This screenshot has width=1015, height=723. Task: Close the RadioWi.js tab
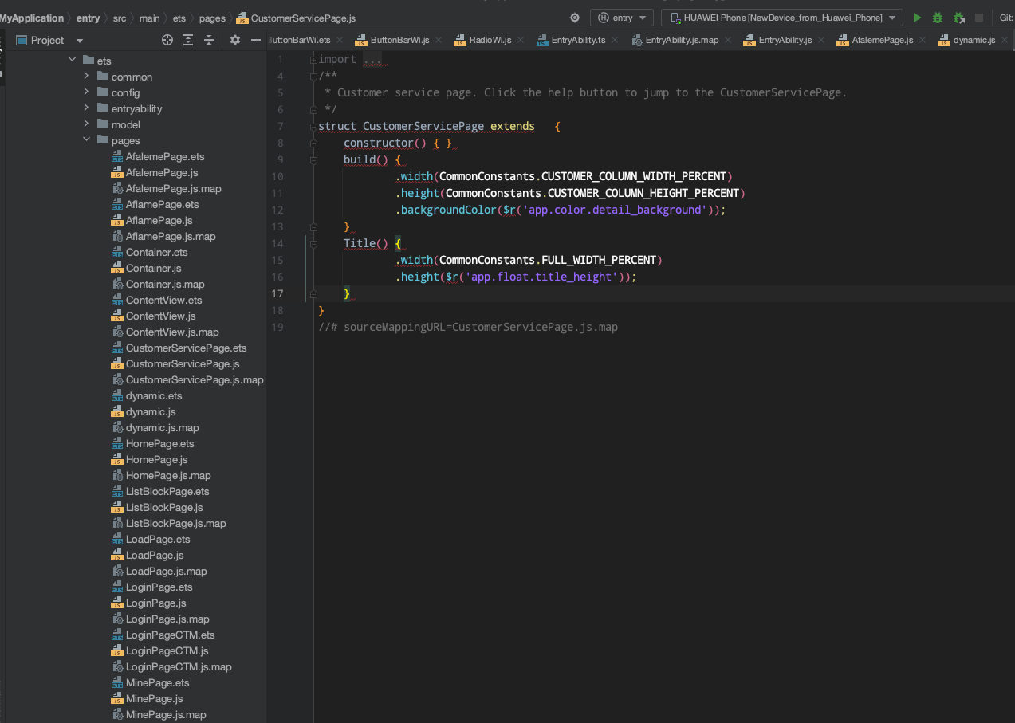tap(521, 40)
